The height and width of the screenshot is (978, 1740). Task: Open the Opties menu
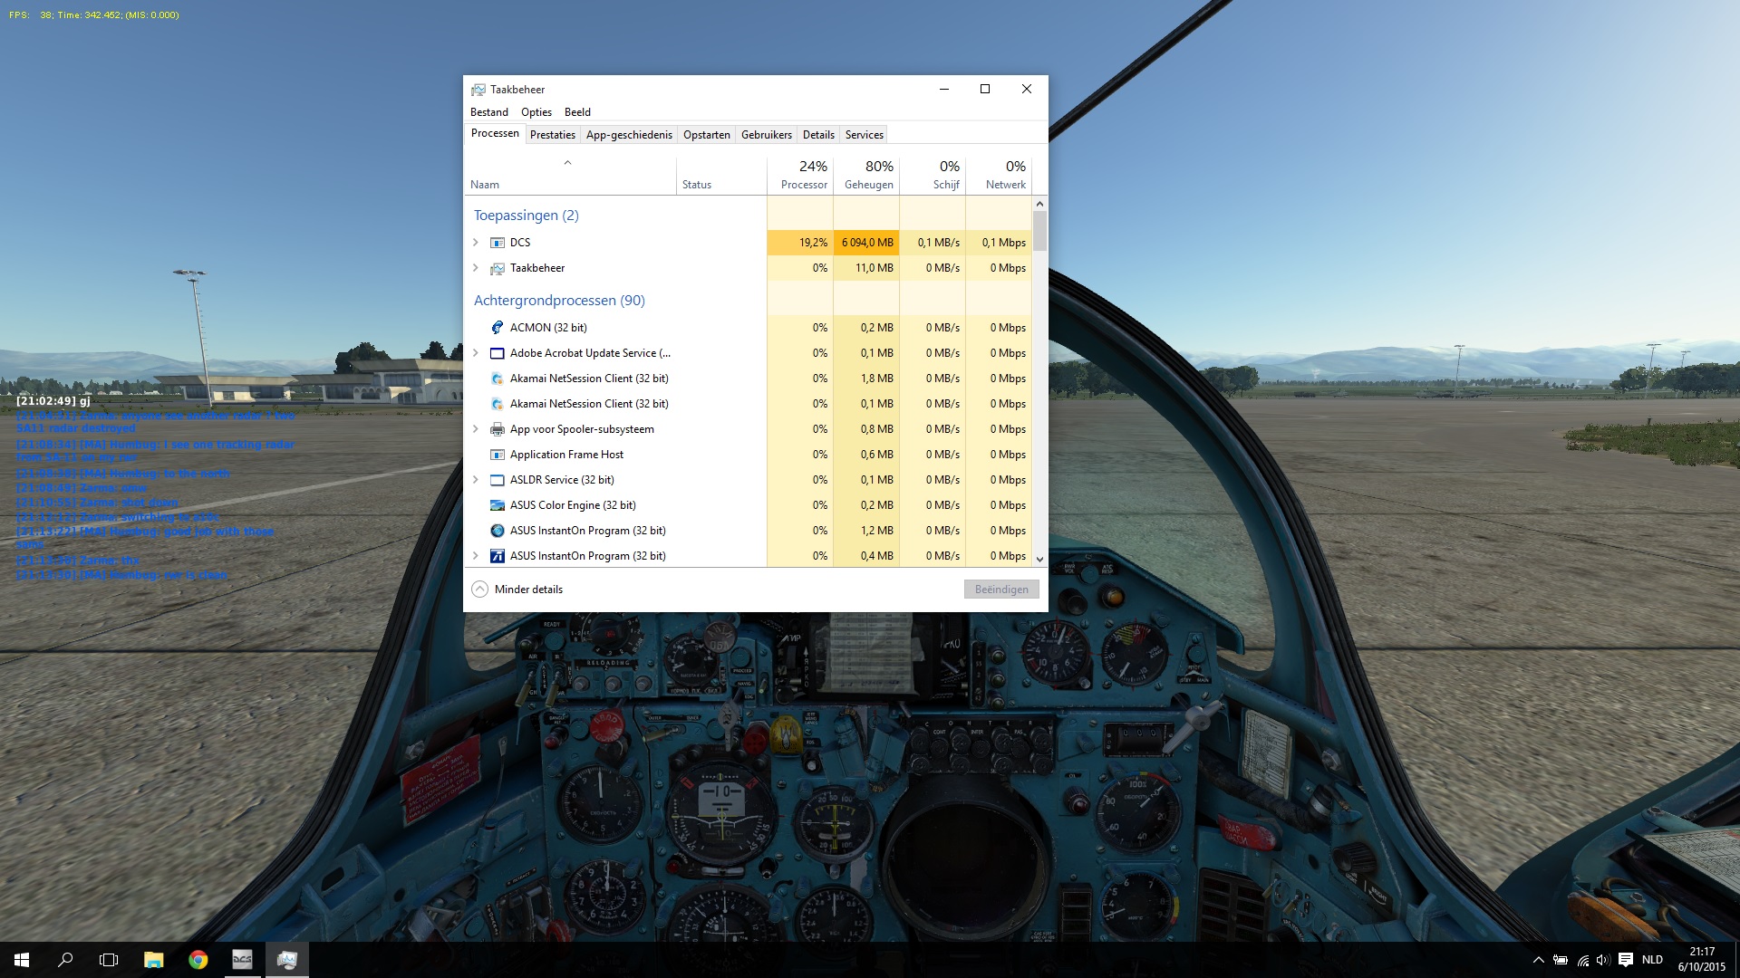536,112
